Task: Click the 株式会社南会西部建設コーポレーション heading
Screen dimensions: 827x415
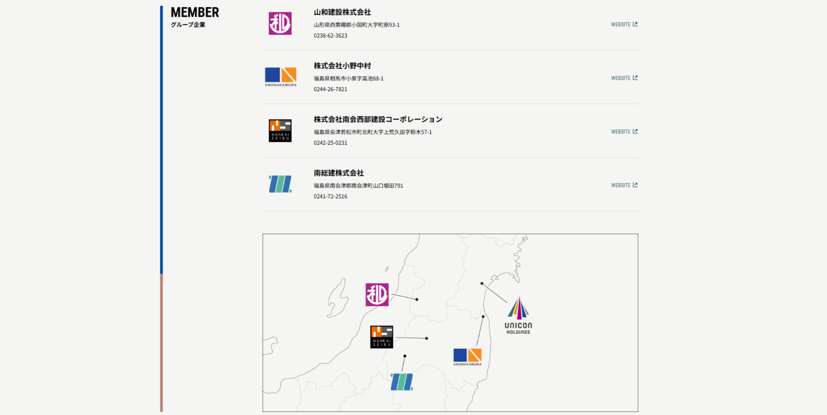Action: click(x=378, y=119)
